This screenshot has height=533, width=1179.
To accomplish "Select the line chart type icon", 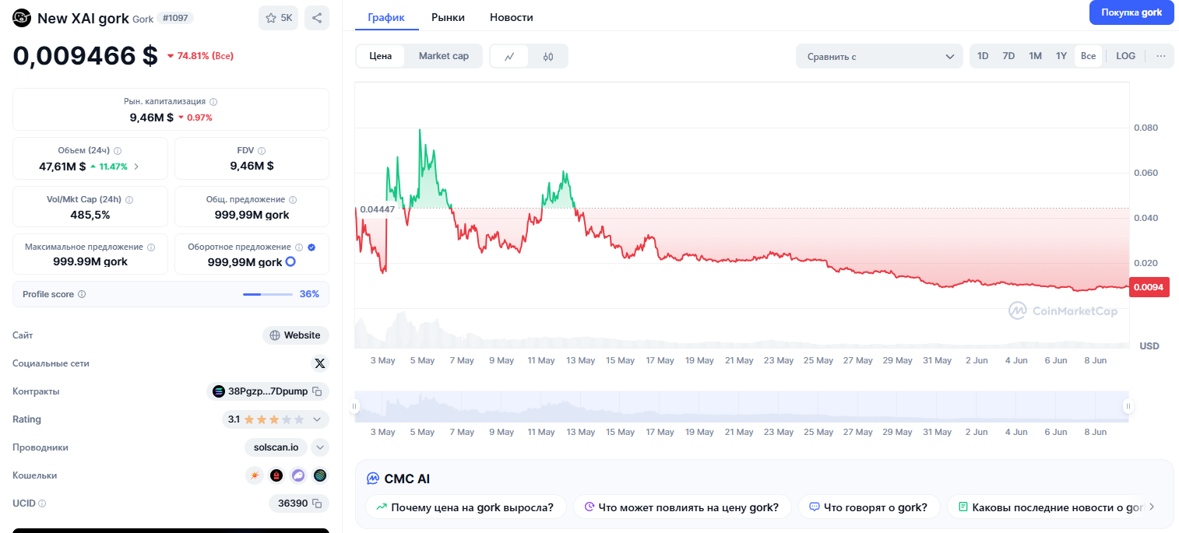I will coord(509,56).
